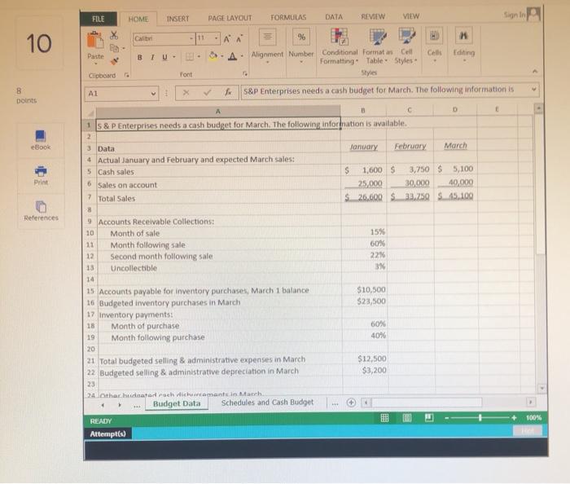
Task: Click the vertical scrollbar down arrow
Action: coord(541,388)
